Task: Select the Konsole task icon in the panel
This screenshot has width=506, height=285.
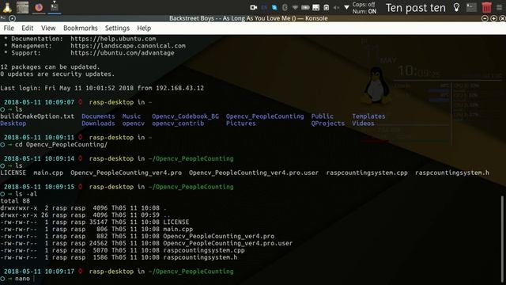Action: pyautogui.click(x=55, y=7)
